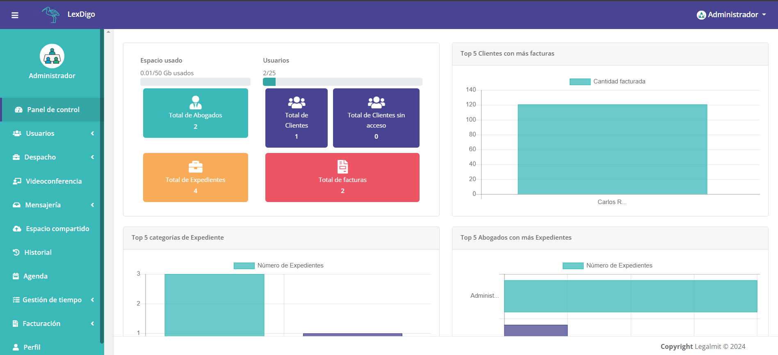Image resolution: width=778 pixels, height=355 pixels.
Task: Open the Total de facturas card
Action: [342, 177]
